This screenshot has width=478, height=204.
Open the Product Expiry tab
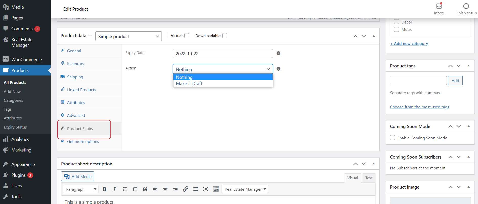pos(89,129)
